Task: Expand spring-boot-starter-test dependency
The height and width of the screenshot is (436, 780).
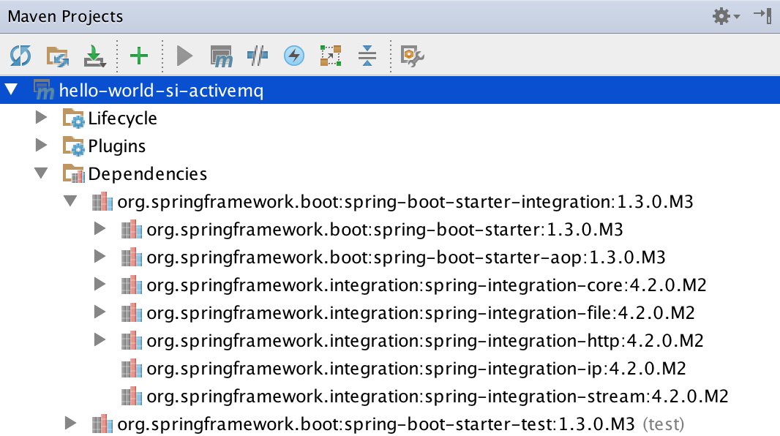Action: pyautogui.click(x=71, y=424)
